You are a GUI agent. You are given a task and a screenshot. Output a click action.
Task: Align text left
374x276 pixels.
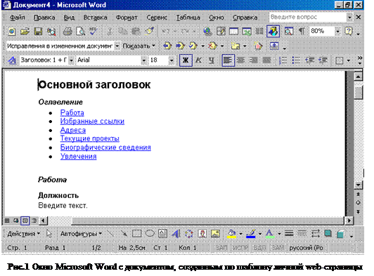(228, 60)
